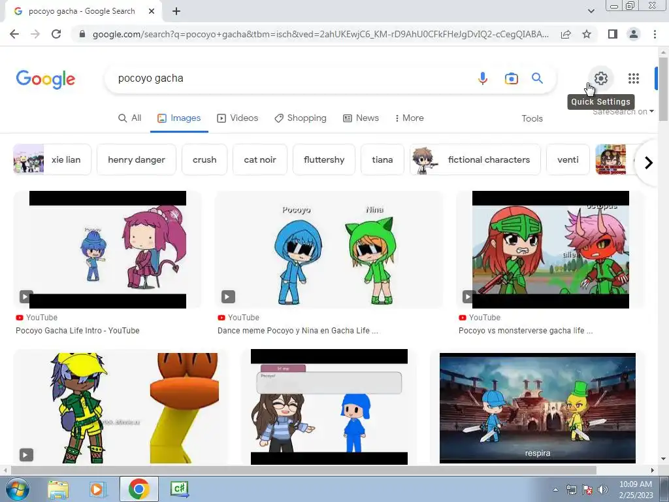Open the C# app in taskbar
This screenshot has height=502, width=669.
179,489
